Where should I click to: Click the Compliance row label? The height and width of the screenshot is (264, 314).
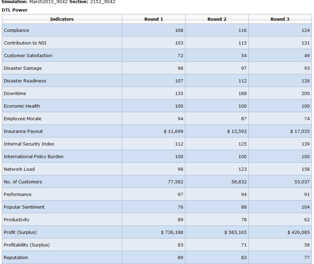pyautogui.click(x=16, y=31)
